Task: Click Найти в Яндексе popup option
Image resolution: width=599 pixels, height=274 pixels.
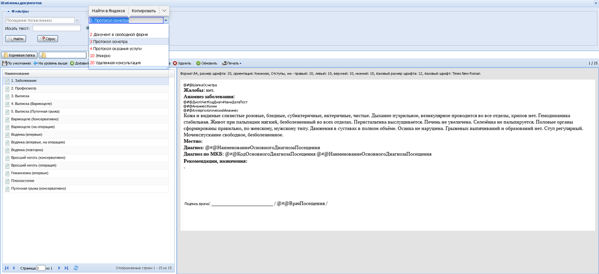Action: 108,10
